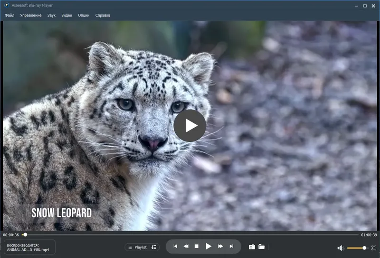Viewport: 380px width, 258px height.
Task: Click the large play overlay on video
Action: [x=190, y=126]
